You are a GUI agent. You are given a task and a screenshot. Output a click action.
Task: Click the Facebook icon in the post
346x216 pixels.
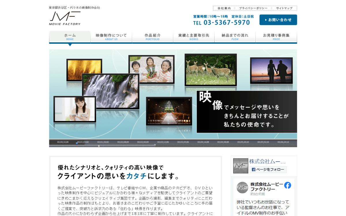(x=287, y=185)
